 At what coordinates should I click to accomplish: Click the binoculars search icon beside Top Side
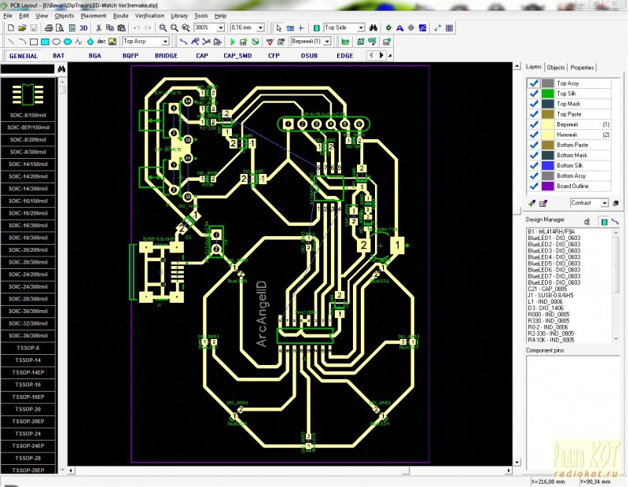(374, 28)
